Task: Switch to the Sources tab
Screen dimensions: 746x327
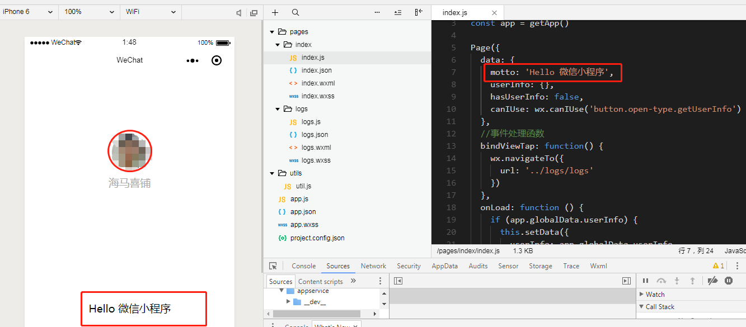Action: click(338, 266)
